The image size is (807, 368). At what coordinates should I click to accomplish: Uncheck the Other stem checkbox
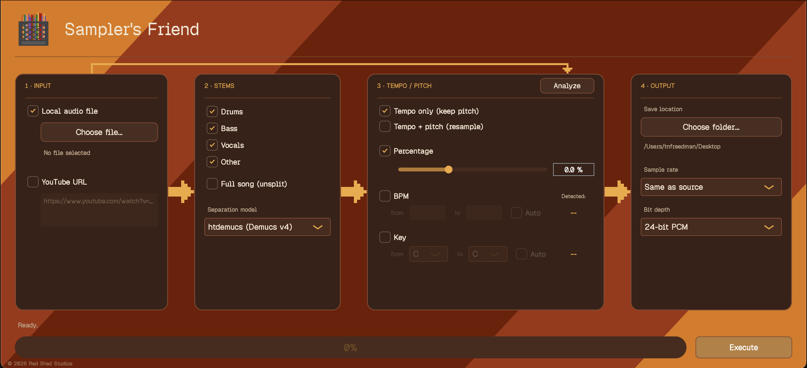tap(212, 162)
